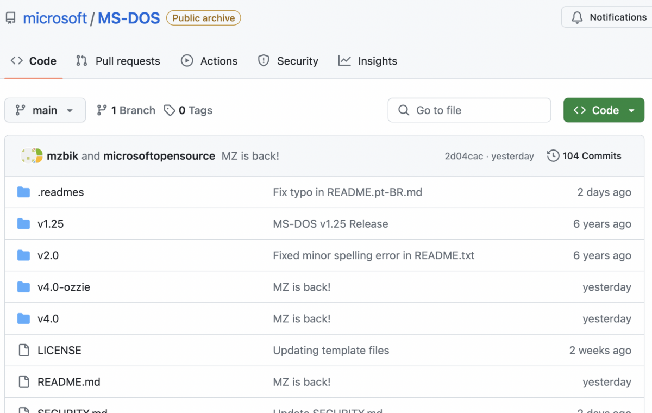Click the Notifications bell icon
The width and height of the screenshot is (652, 413).
pos(577,17)
